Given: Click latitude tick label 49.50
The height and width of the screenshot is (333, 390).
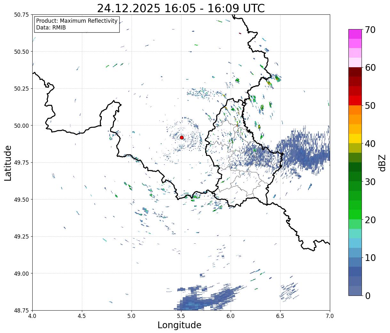Looking at the screenshot, I should 21,199.
